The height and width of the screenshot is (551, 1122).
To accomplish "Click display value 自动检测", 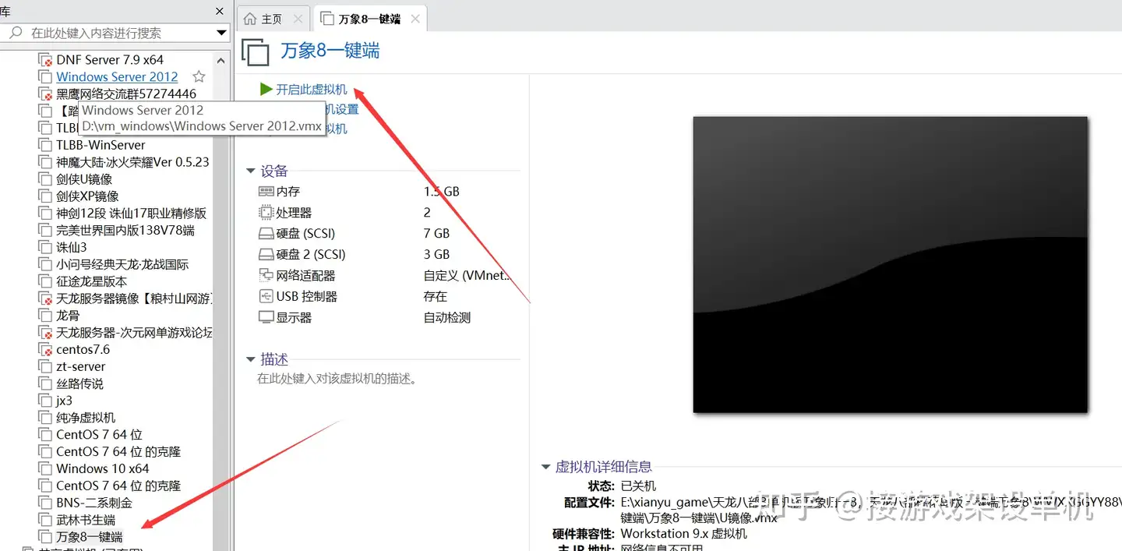I will [447, 318].
